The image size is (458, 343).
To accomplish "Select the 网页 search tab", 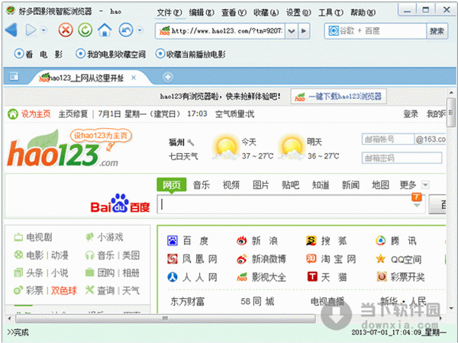I will click(x=172, y=184).
